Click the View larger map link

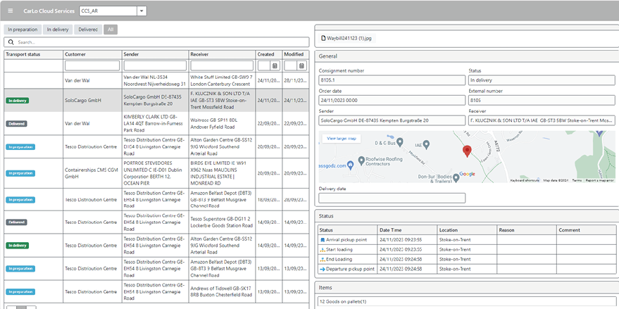click(342, 139)
